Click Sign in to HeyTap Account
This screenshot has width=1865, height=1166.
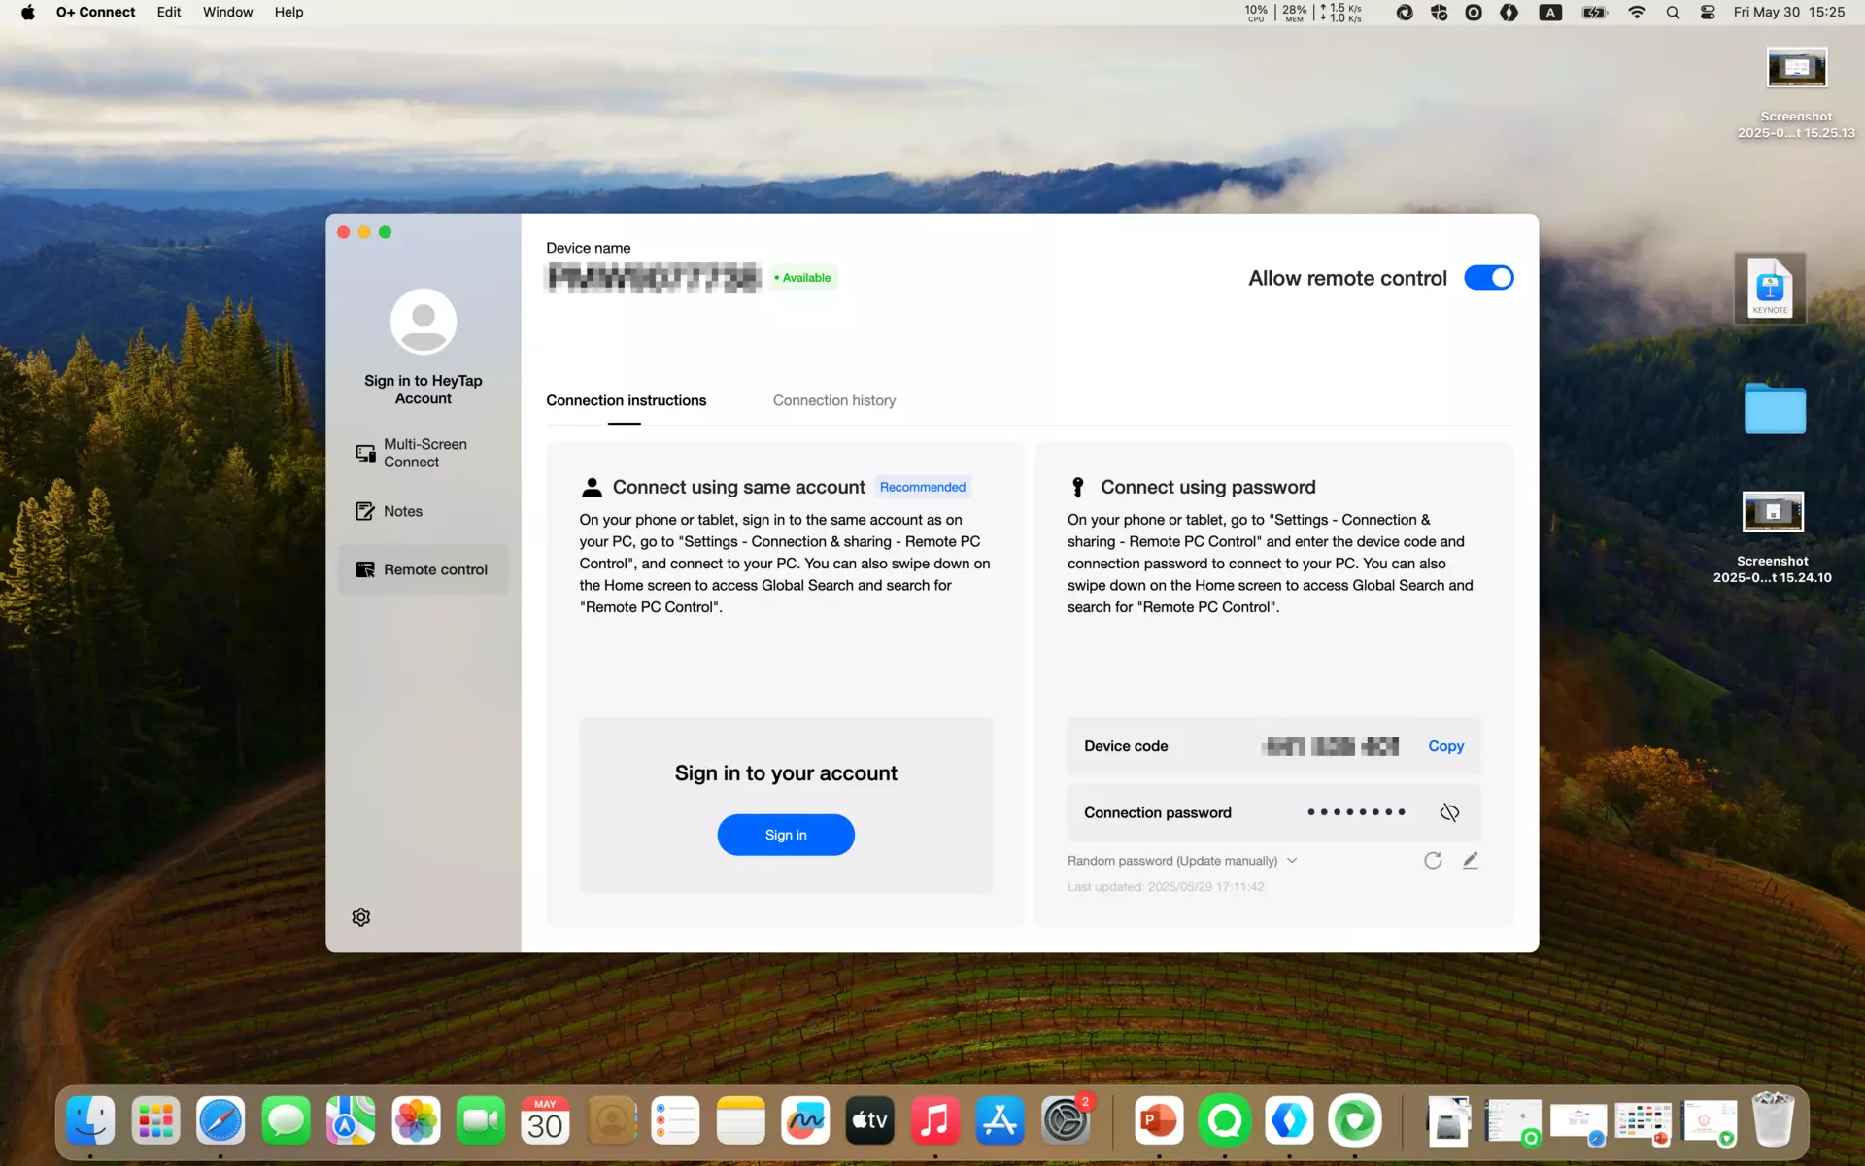point(424,390)
